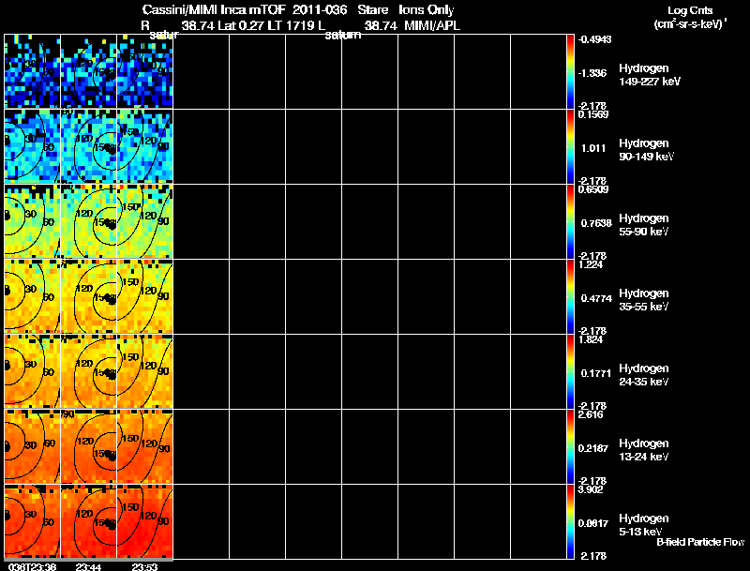Click the 23:53 time label below the images
The image size is (750, 571).
[144, 566]
